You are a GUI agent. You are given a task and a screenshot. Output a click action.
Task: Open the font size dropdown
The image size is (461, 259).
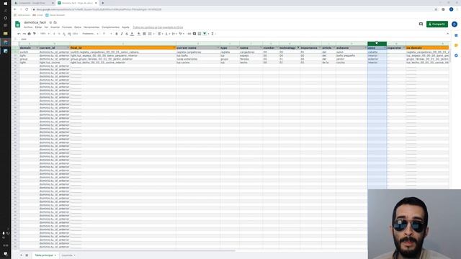pos(107,34)
